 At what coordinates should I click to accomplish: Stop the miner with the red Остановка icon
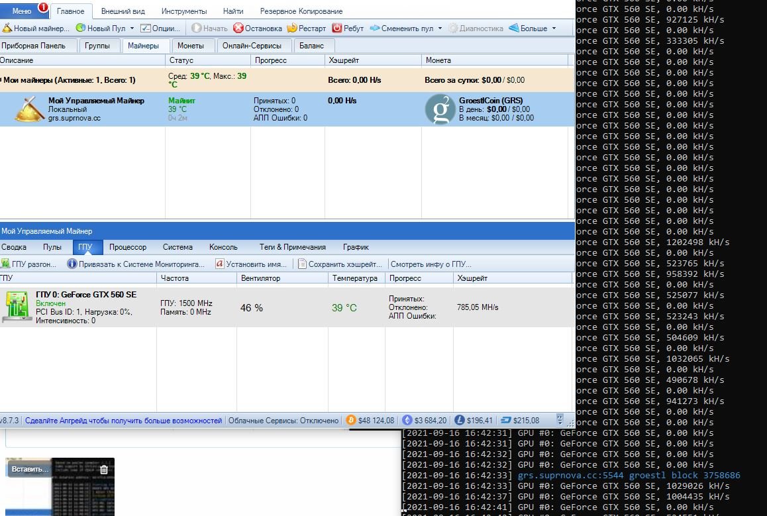238,28
